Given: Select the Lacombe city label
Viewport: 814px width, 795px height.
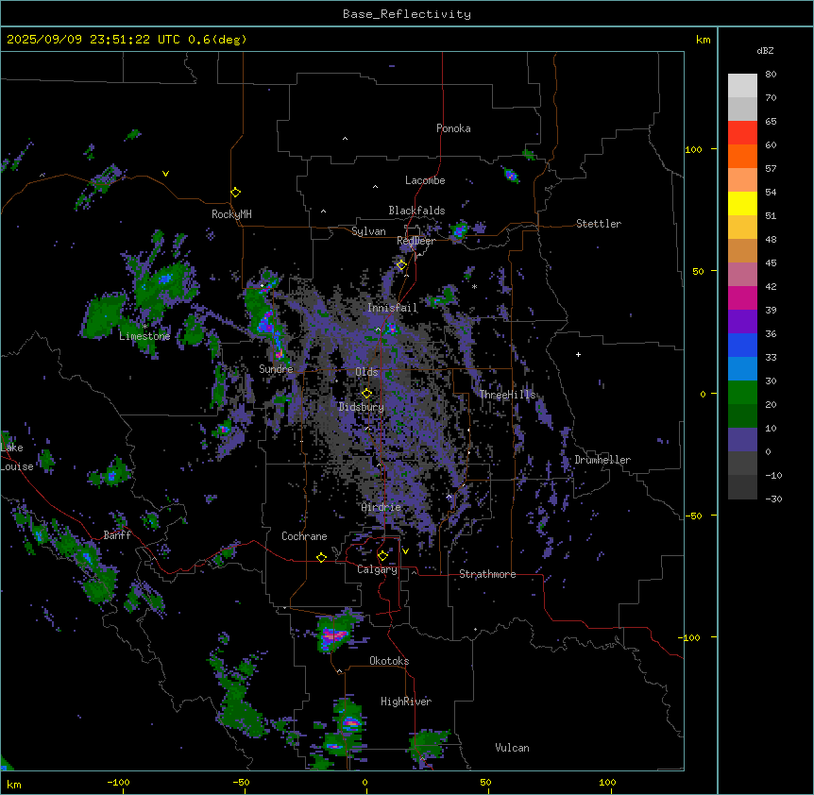Looking at the screenshot, I should [x=425, y=180].
